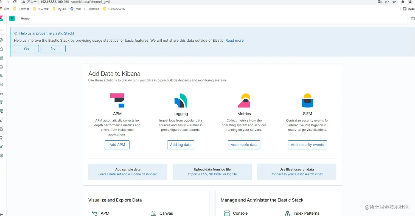Open the reading list button

(409, 9)
